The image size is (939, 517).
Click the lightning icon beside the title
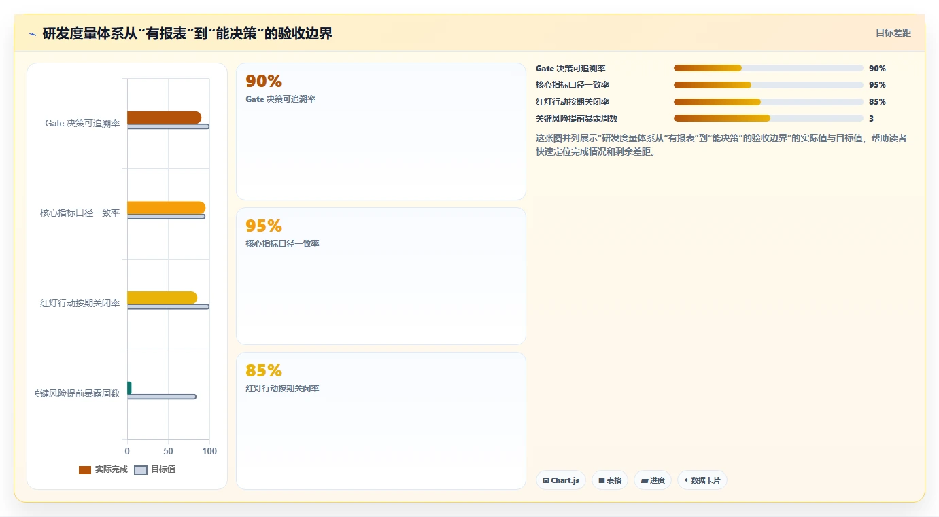tap(32, 34)
